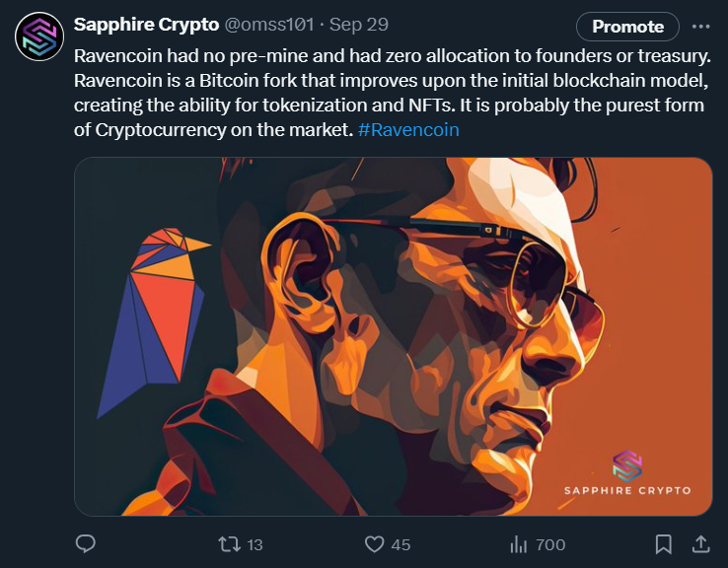
Task: Click the view count 700
Action: (550, 544)
